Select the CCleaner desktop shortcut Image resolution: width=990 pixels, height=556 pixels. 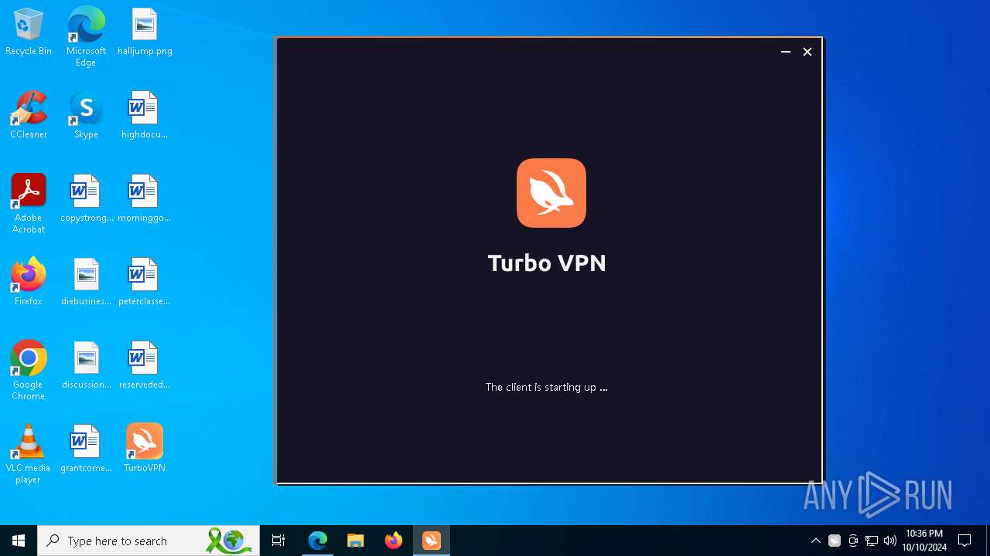pos(29,116)
